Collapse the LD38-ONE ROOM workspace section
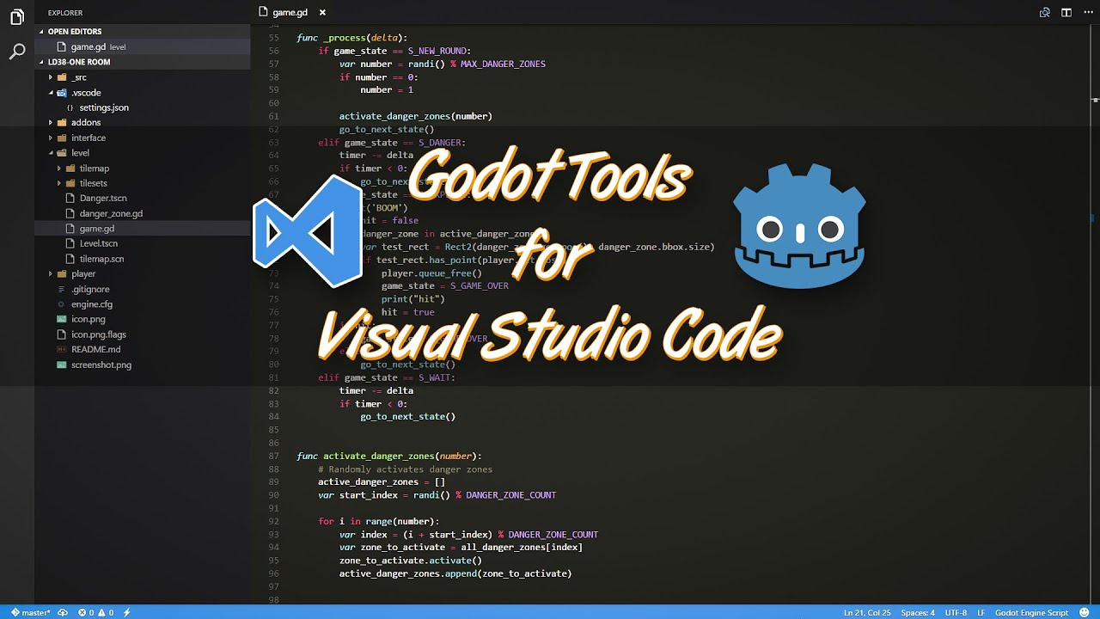Screen dimensions: 1100x619 pyautogui.click(x=142, y=62)
